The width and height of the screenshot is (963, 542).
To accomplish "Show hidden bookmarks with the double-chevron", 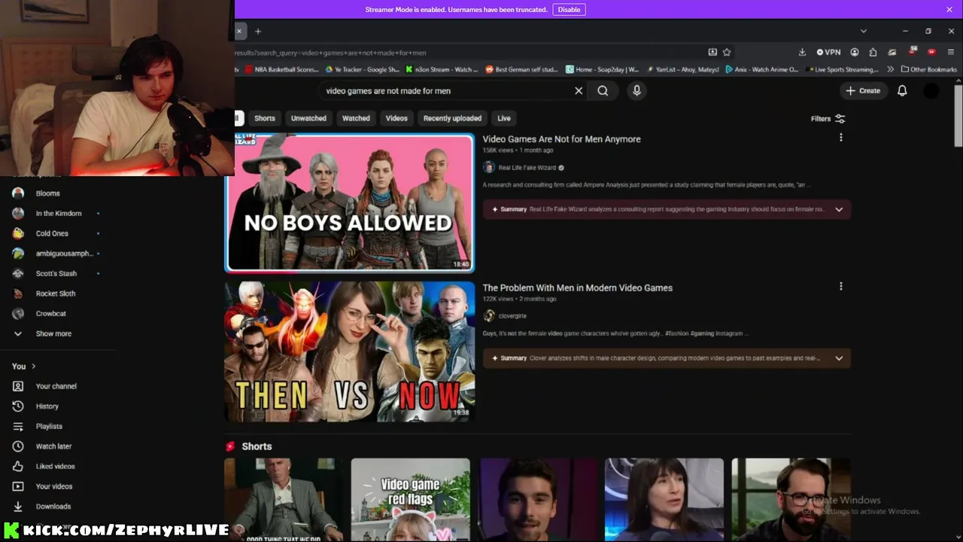I will tap(891, 69).
